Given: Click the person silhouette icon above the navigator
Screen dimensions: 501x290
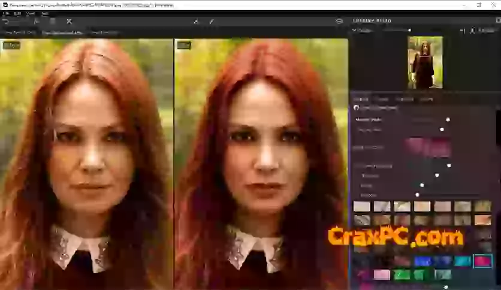Looking at the screenshot, I should click(472, 31).
